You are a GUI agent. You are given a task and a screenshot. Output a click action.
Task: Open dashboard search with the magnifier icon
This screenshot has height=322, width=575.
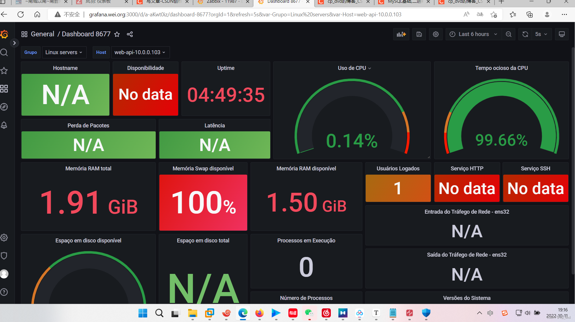click(x=4, y=52)
